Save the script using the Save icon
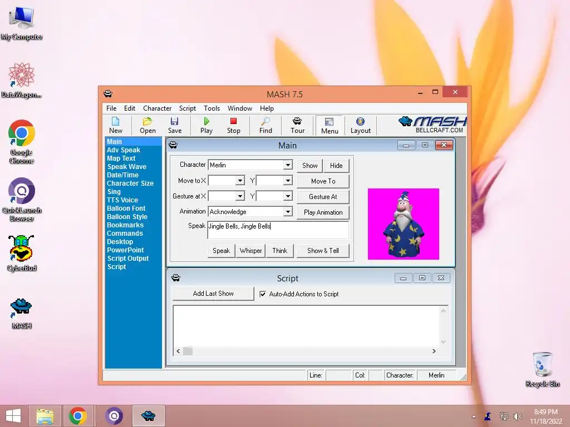The image size is (570, 427). tap(174, 125)
